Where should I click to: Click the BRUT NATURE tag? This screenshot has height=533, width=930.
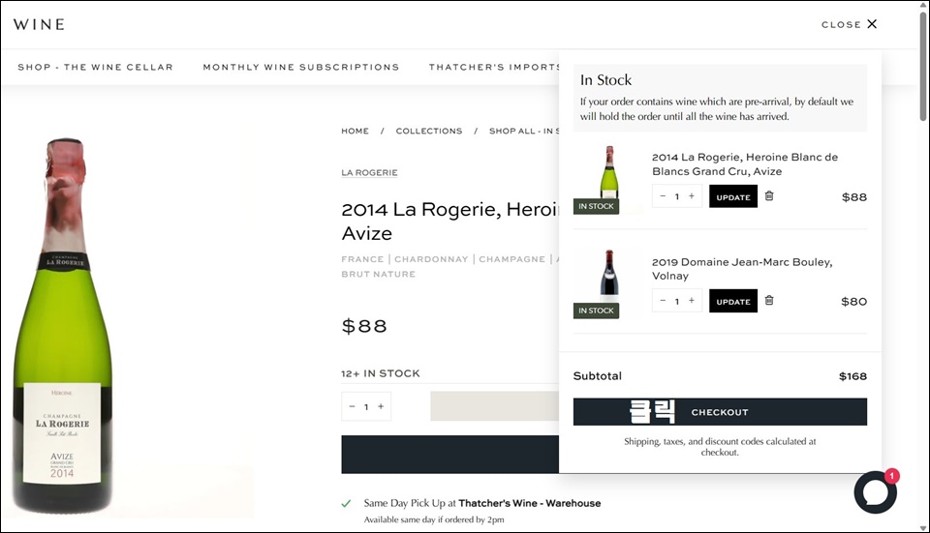click(379, 274)
